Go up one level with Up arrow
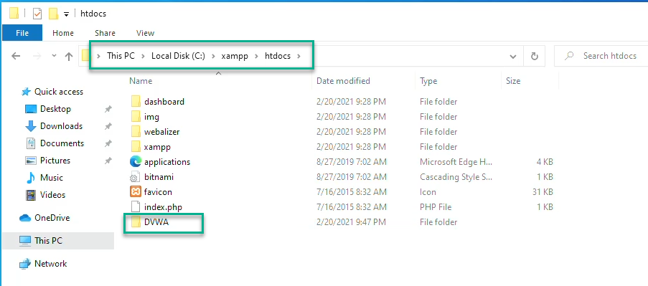Viewport: 648px width, 286px height. point(69,56)
